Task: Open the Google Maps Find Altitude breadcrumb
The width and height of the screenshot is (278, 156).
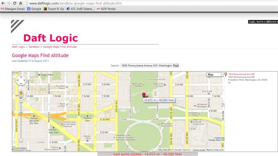Action: (60, 47)
